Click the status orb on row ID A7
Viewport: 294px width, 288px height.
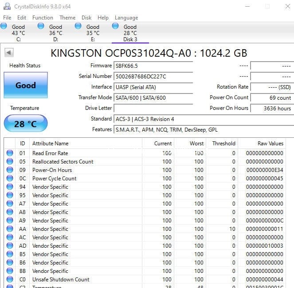[x=10, y=203]
